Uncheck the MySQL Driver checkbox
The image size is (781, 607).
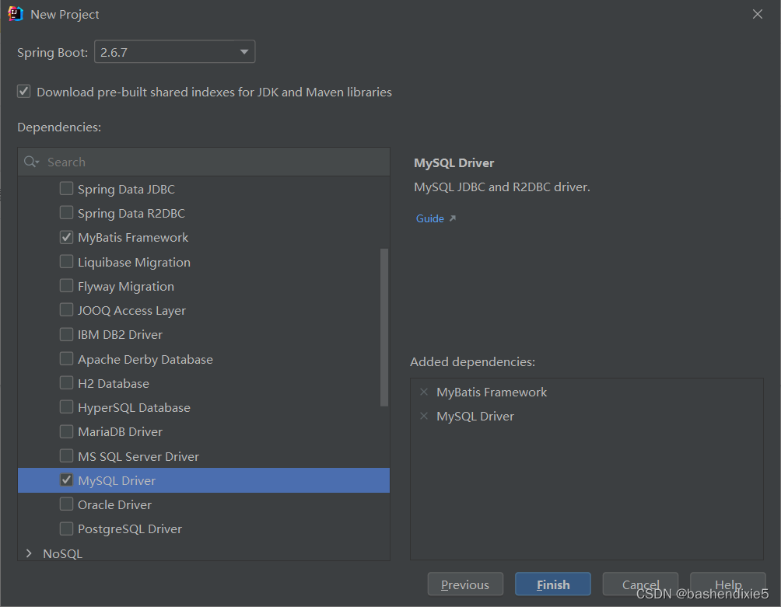[67, 480]
